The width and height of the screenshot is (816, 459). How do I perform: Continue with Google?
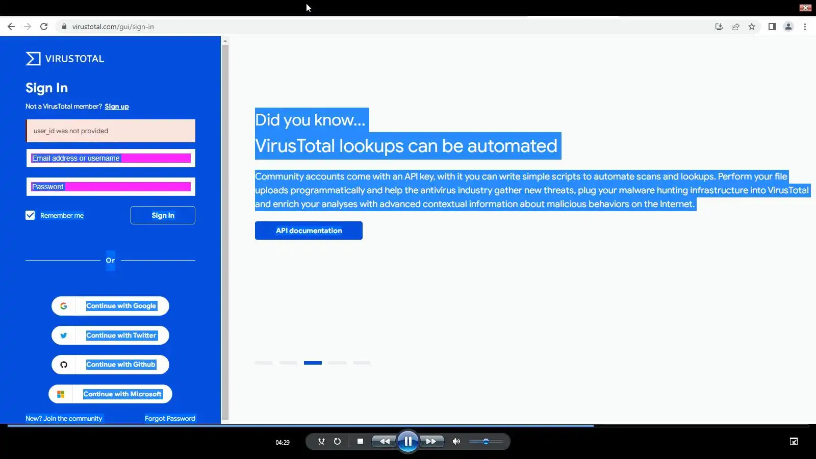click(x=110, y=306)
